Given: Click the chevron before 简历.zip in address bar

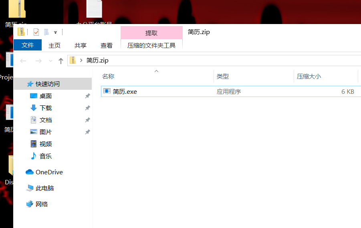Looking at the screenshot, I should click(x=81, y=61).
